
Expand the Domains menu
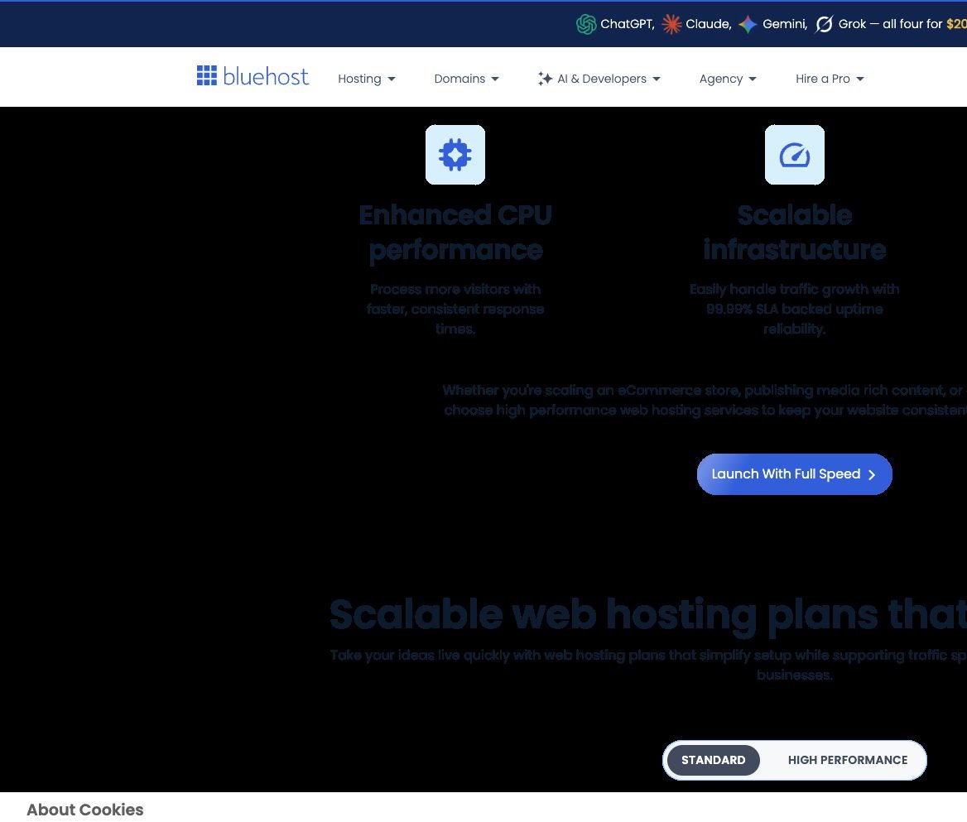click(466, 79)
